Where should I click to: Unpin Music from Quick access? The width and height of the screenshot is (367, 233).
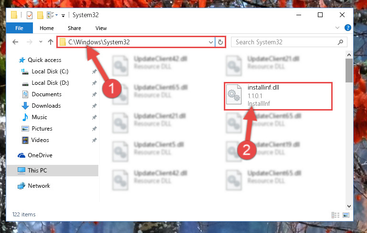(x=94, y=117)
